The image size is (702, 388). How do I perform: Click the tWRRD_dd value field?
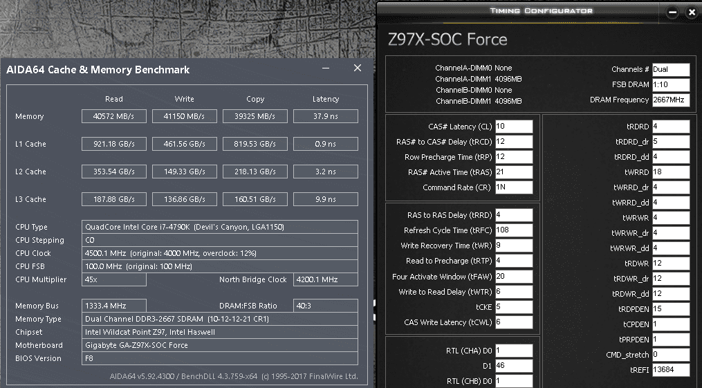[x=671, y=202]
